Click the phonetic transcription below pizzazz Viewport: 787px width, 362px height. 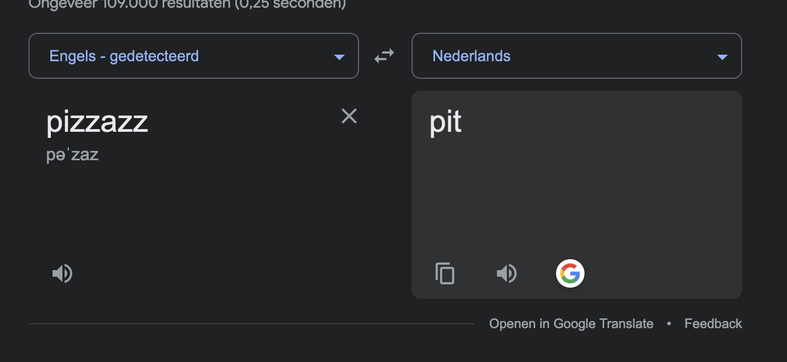72,155
